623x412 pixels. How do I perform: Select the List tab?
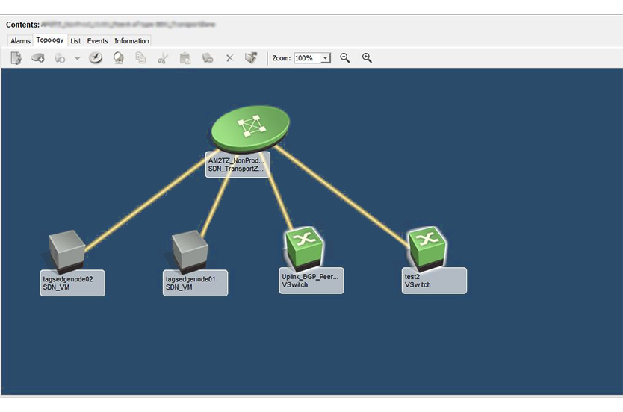coord(75,41)
